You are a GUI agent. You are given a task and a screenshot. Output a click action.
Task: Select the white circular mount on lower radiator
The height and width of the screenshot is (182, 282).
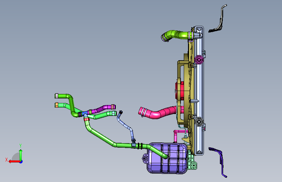pyautogui.click(x=199, y=122)
